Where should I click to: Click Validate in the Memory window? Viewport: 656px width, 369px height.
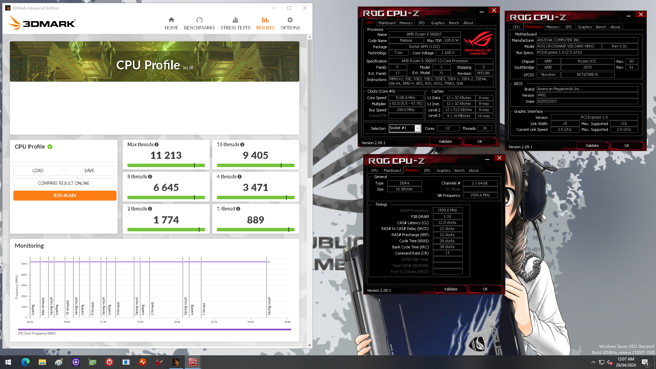click(451, 289)
